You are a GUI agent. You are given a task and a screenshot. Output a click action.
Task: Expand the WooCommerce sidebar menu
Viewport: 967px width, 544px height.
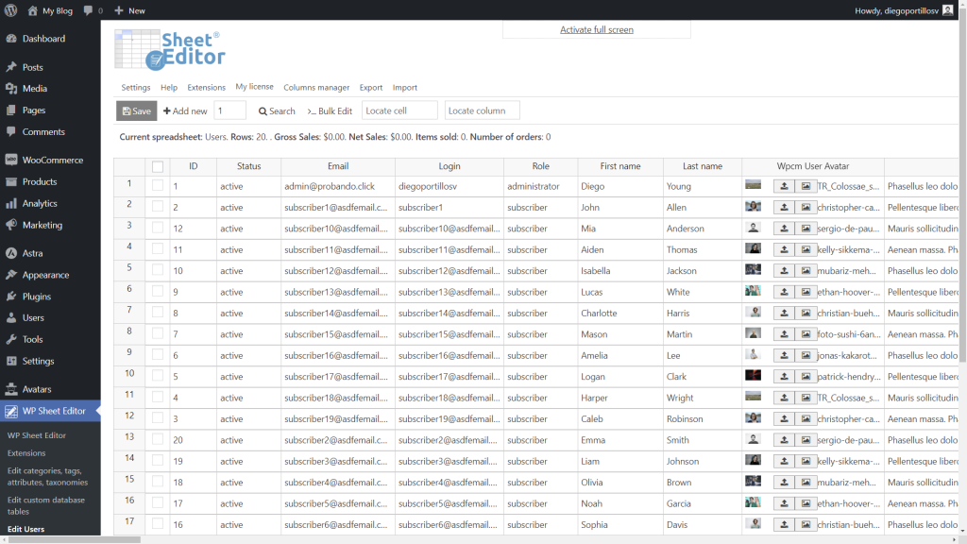pos(53,159)
